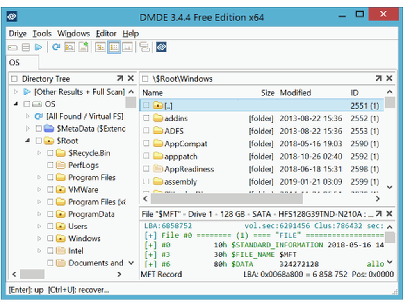Check the Directory Tree header checkbox
This screenshot has height=304, width=410.
tap(15, 79)
